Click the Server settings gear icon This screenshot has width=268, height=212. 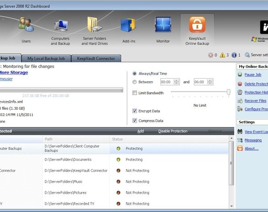[x=247, y=55]
